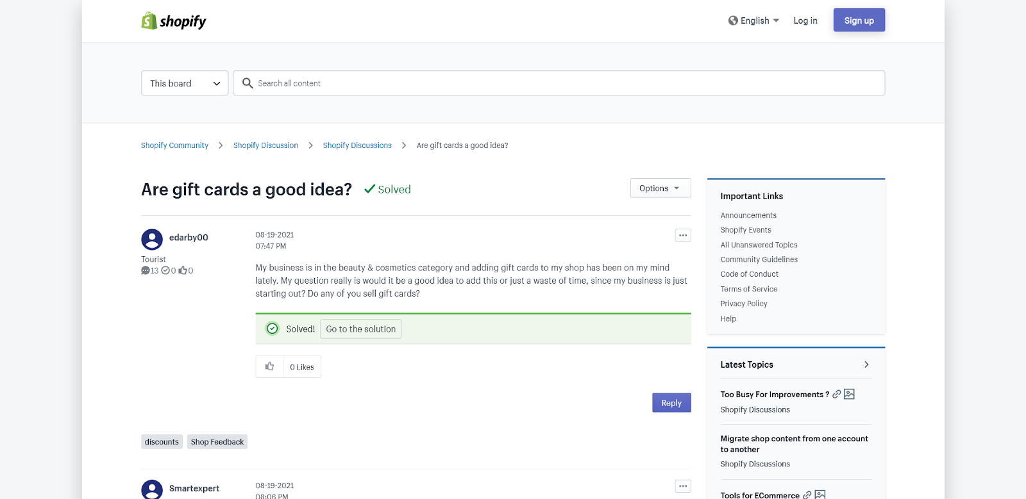
Task: Open the This board search scope dropdown
Action: tap(185, 83)
